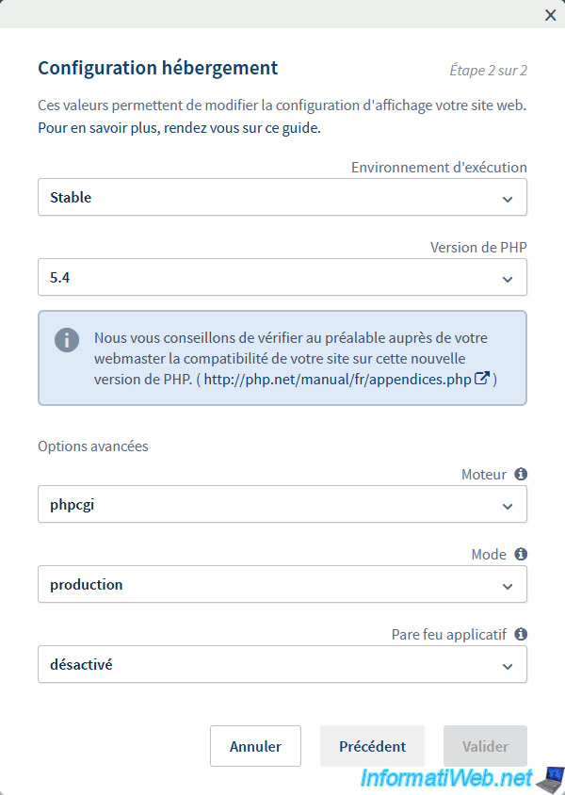Open the Environnement d'exécution dropdown showing Stable

(x=282, y=198)
